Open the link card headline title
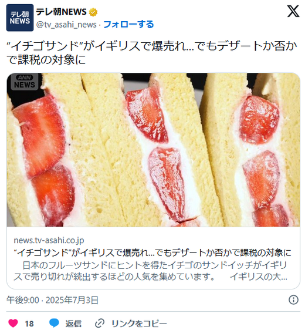The image size is (305, 330). click(152, 252)
